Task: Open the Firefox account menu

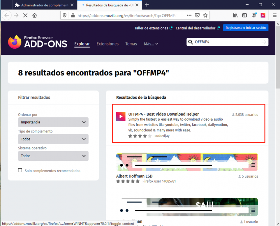Action: [x=254, y=15]
